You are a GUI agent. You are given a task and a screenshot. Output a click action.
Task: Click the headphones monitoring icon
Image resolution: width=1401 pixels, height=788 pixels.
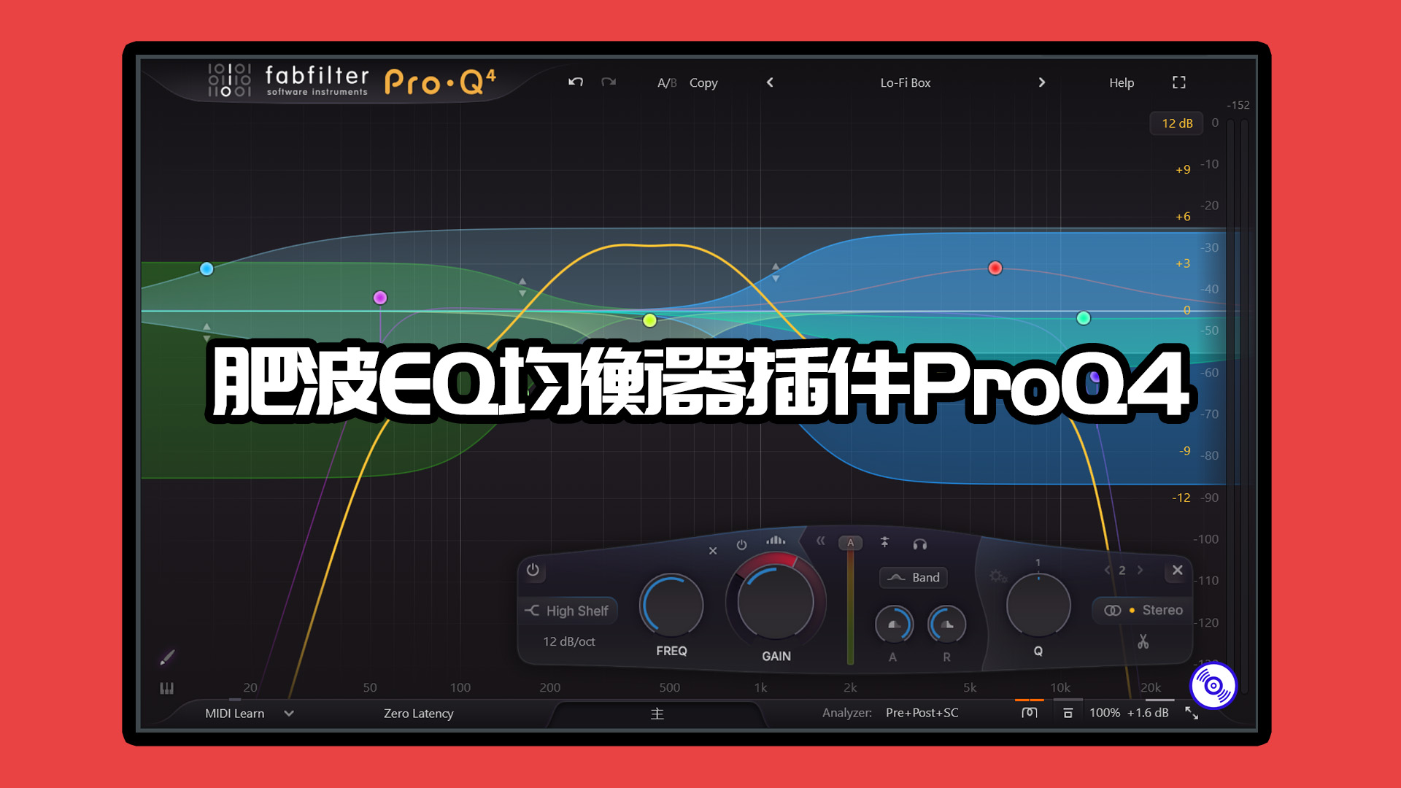click(920, 544)
